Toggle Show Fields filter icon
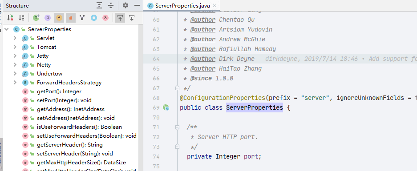Image resolution: width=417 pixels, height=171 pixels. tap(59, 18)
